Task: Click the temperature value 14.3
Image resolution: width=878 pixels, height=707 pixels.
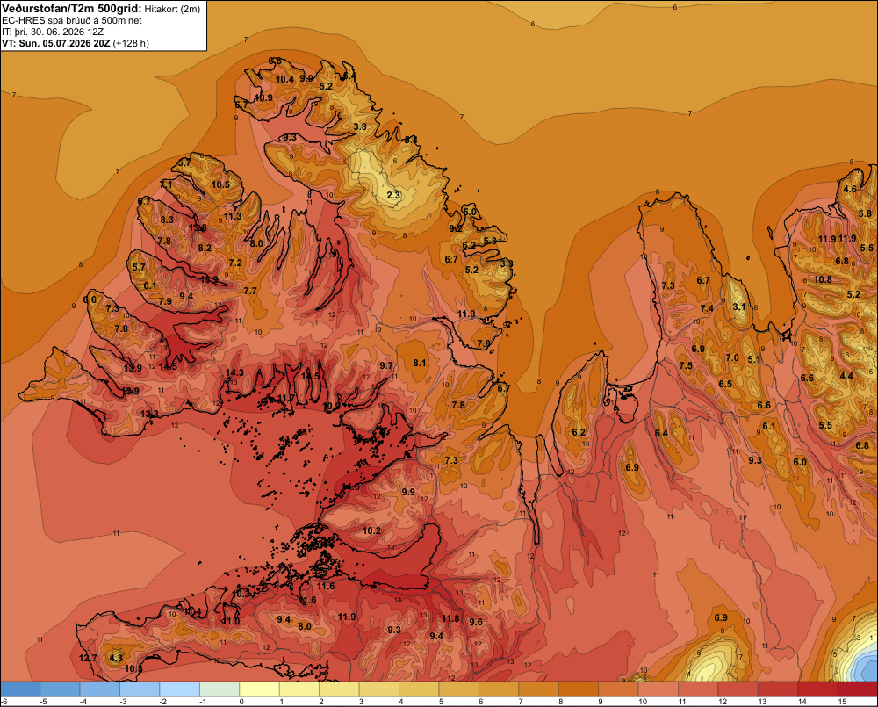Action: point(234,372)
